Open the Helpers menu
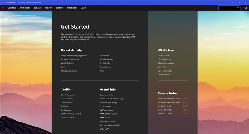The height and width of the screenshot is (134, 249). 49,7
